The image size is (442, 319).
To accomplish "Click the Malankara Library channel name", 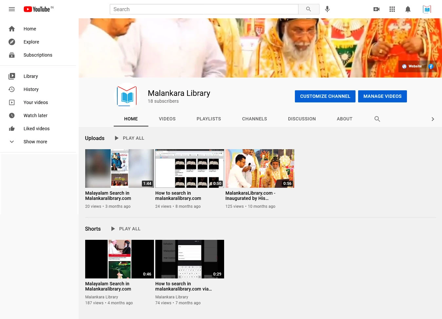I will (x=179, y=93).
